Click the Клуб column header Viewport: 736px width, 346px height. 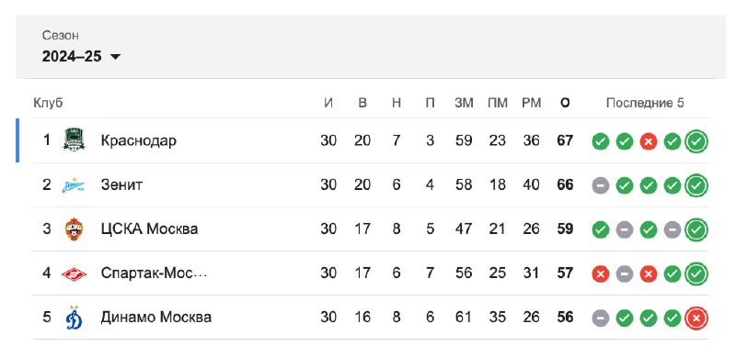click(x=48, y=103)
